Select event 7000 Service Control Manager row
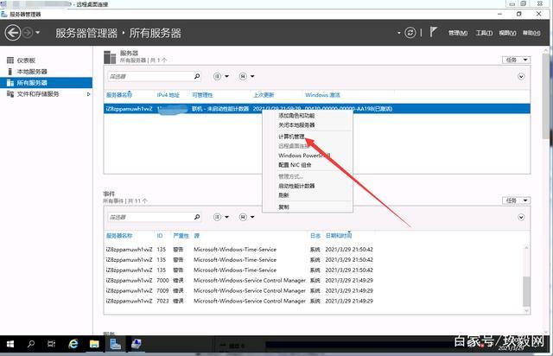Image resolution: width=553 pixels, height=356 pixels. [240, 281]
